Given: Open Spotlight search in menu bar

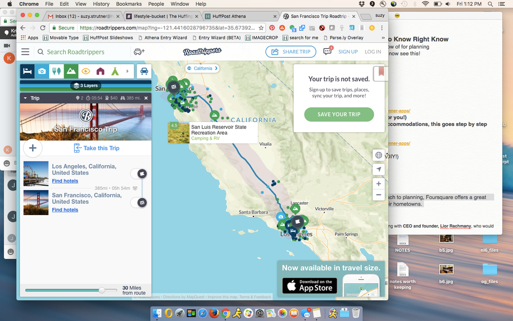Looking at the screenshot, I should point(490,4).
